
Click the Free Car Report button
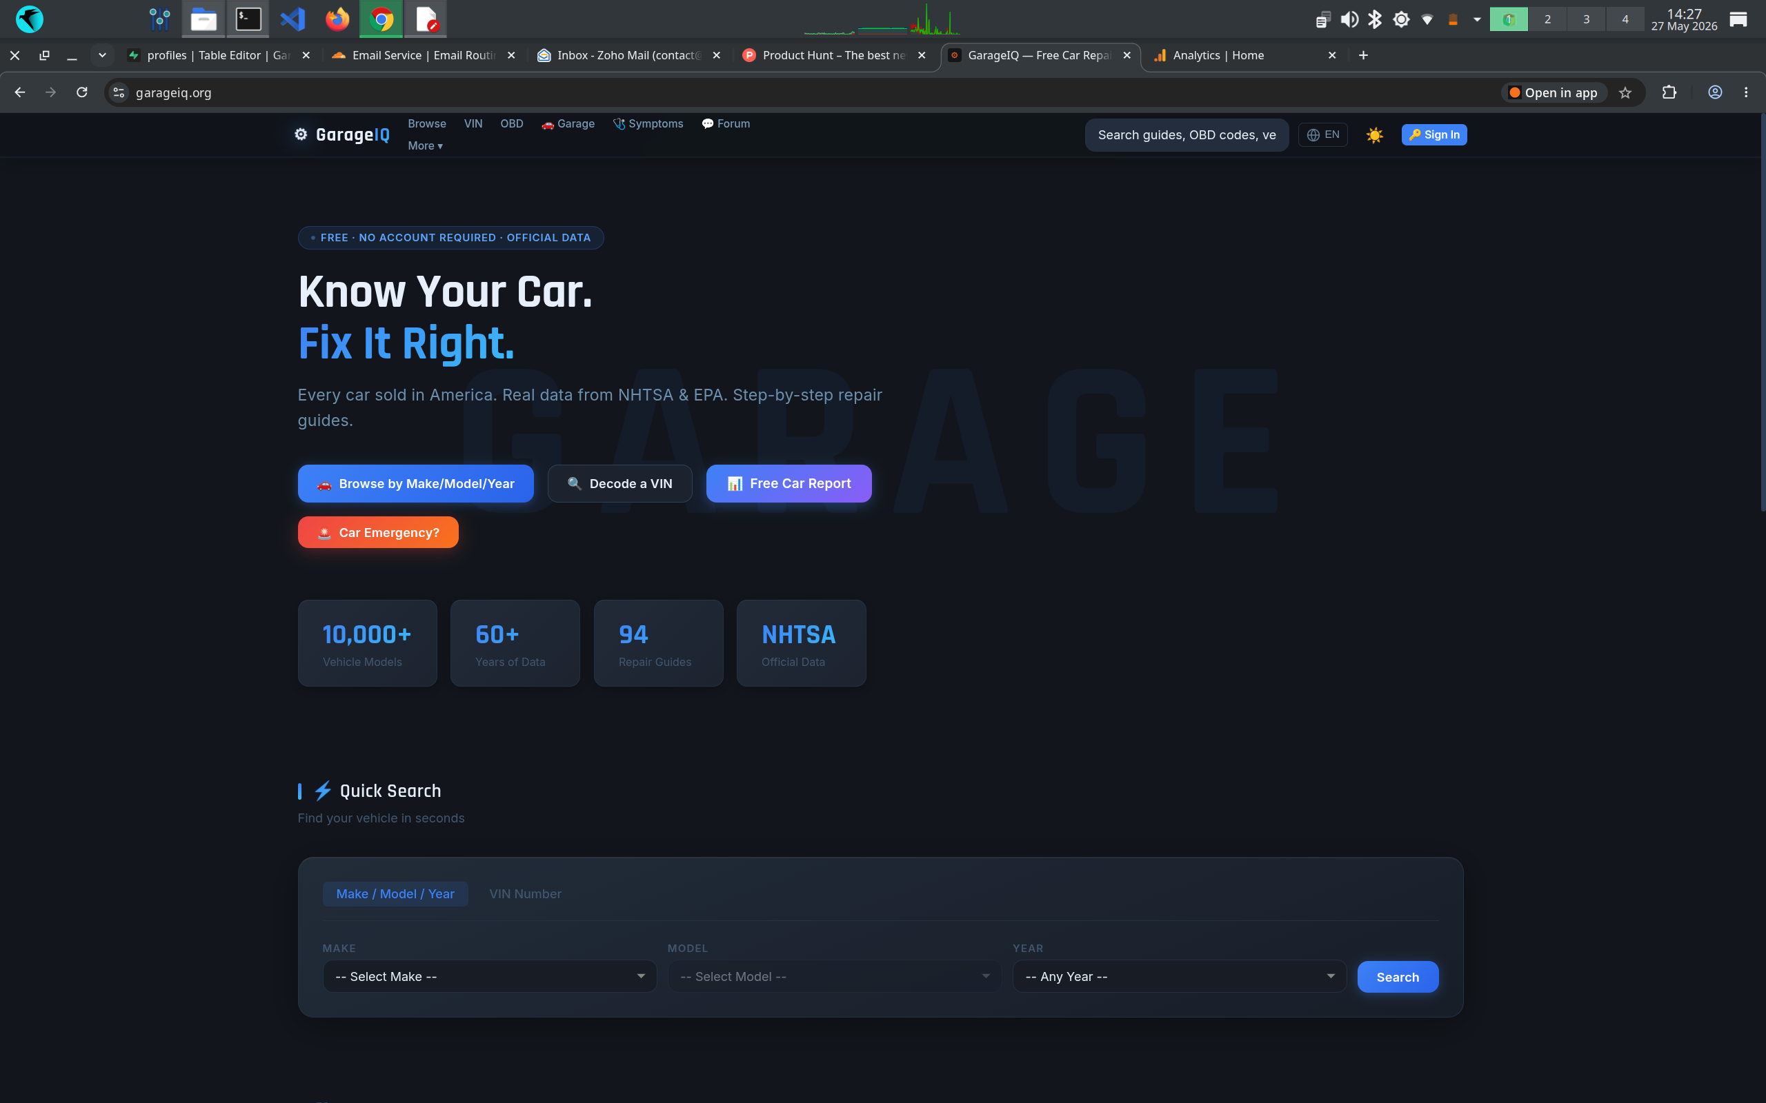[x=789, y=484]
